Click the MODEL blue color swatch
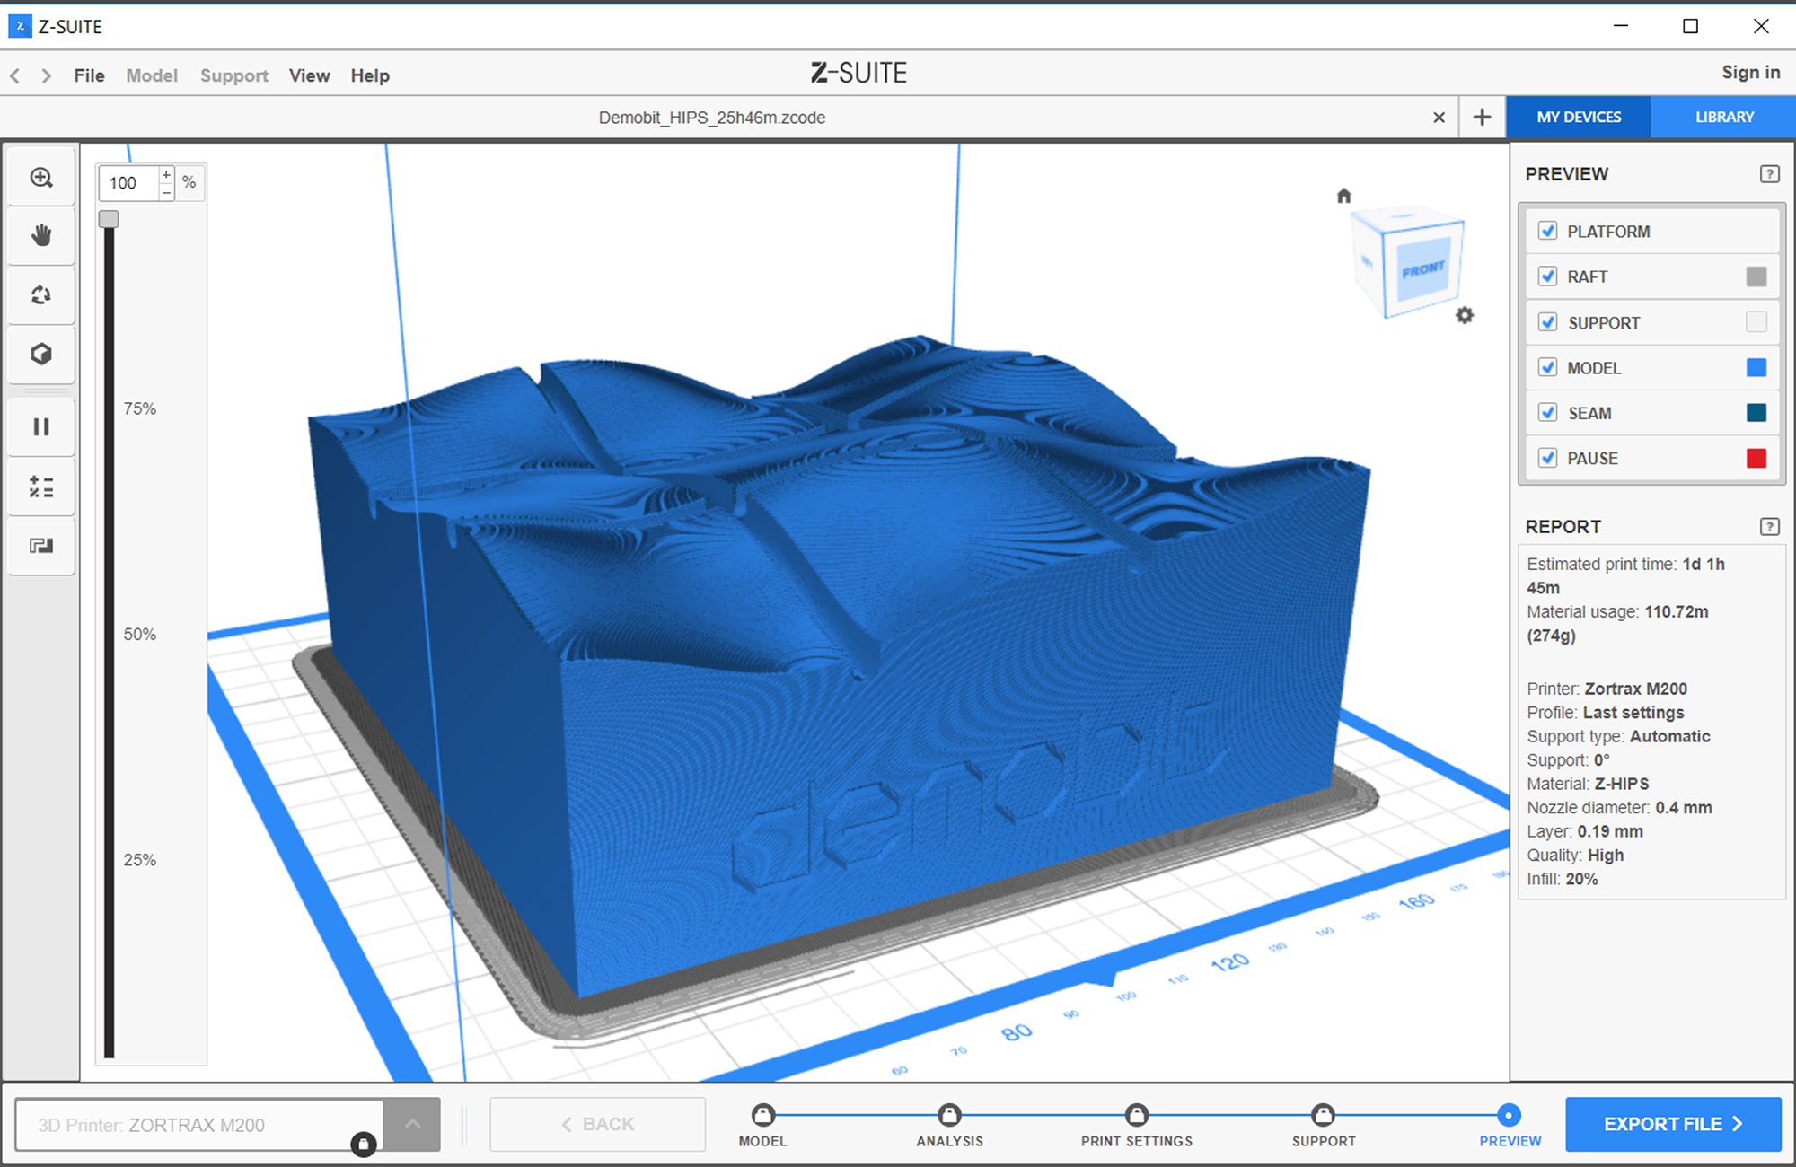This screenshot has height=1167, width=1796. coord(1756,367)
